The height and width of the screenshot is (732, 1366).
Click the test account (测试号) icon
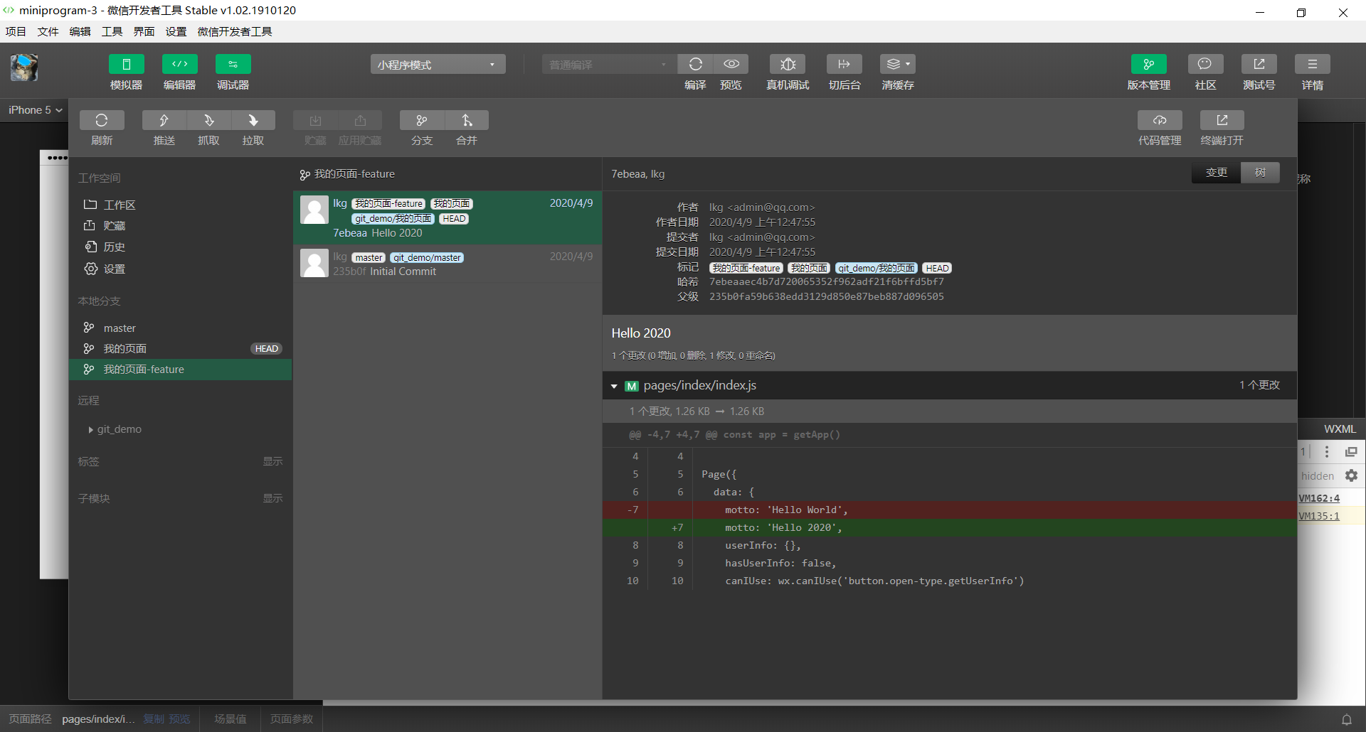click(x=1259, y=65)
